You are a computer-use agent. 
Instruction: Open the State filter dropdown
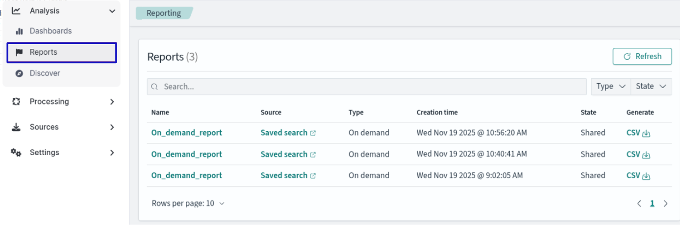tap(651, 87)
